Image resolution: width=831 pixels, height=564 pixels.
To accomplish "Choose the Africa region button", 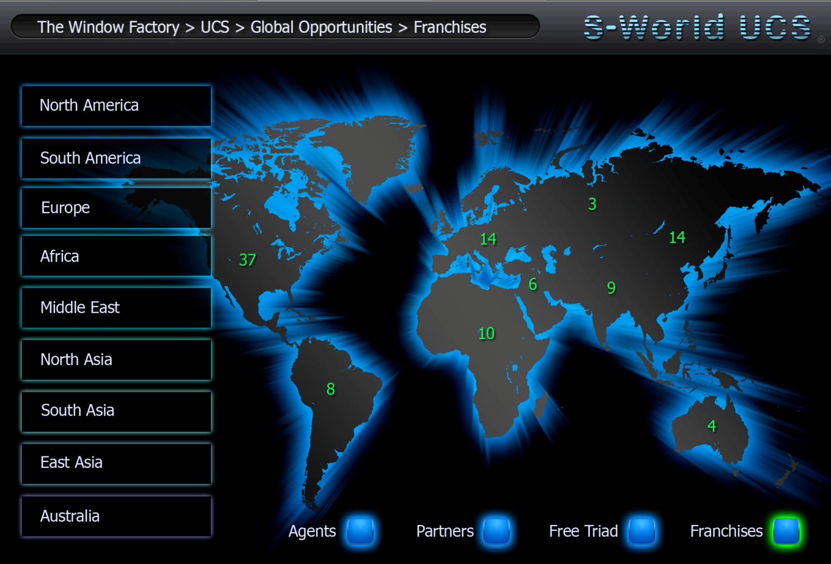I will (116, 257).
